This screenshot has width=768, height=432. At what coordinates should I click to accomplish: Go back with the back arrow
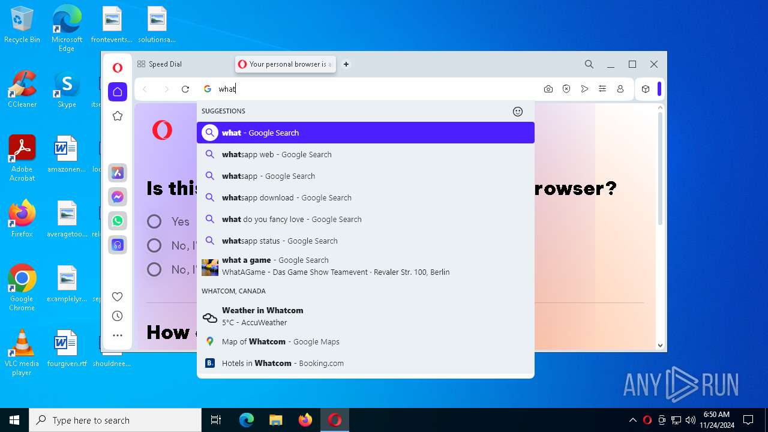145,89
